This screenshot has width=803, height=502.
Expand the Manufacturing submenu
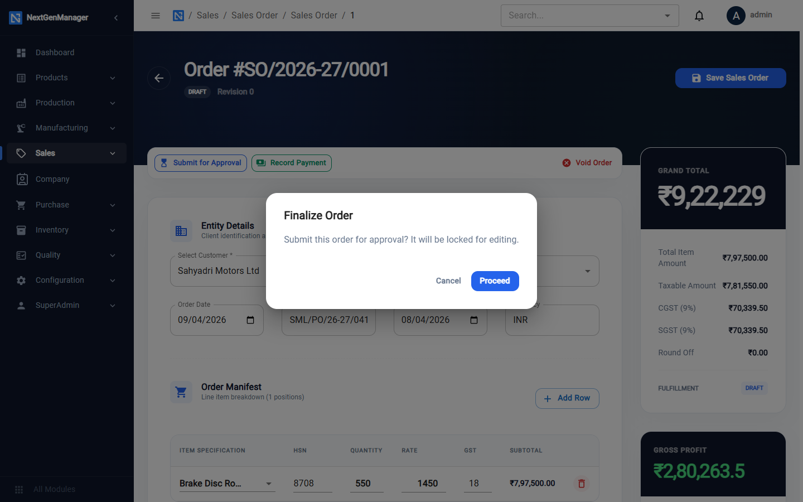(67, 128)
